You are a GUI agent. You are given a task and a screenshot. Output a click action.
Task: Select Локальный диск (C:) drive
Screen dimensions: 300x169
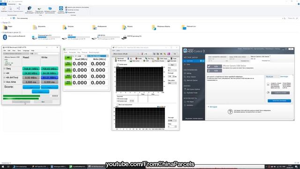coord(46,37)
